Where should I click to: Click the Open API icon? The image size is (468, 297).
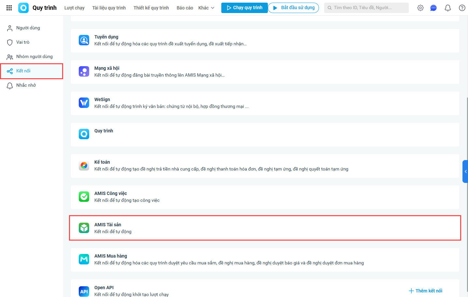pyautogui.click(x=84, y=291)
